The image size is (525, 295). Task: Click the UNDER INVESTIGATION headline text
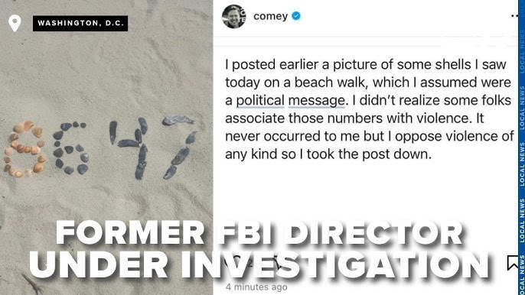(259, 264)
